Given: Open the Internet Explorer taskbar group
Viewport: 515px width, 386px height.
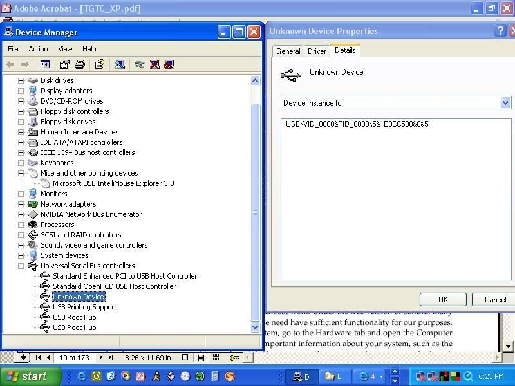Looking at the screenshot, I should (x=370, y=376).
